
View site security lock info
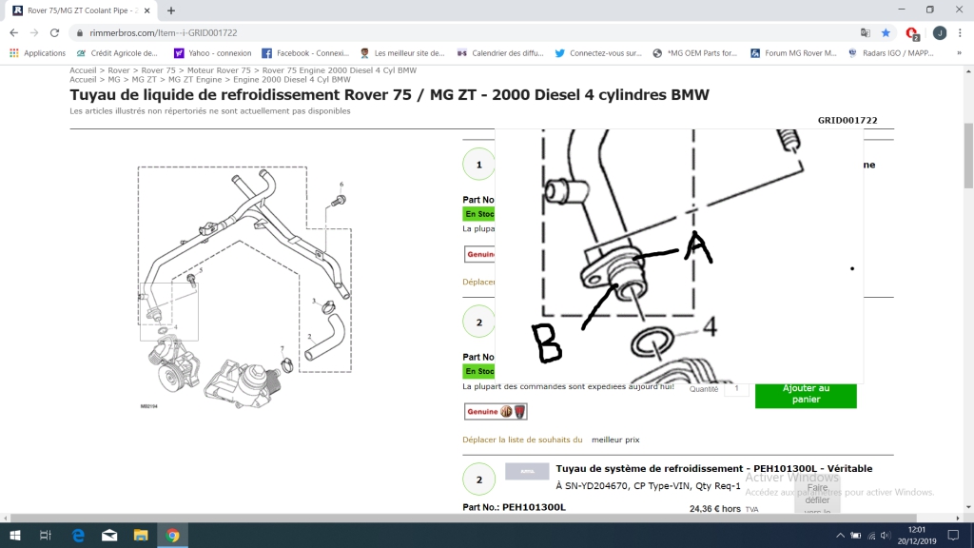point(80,33)
